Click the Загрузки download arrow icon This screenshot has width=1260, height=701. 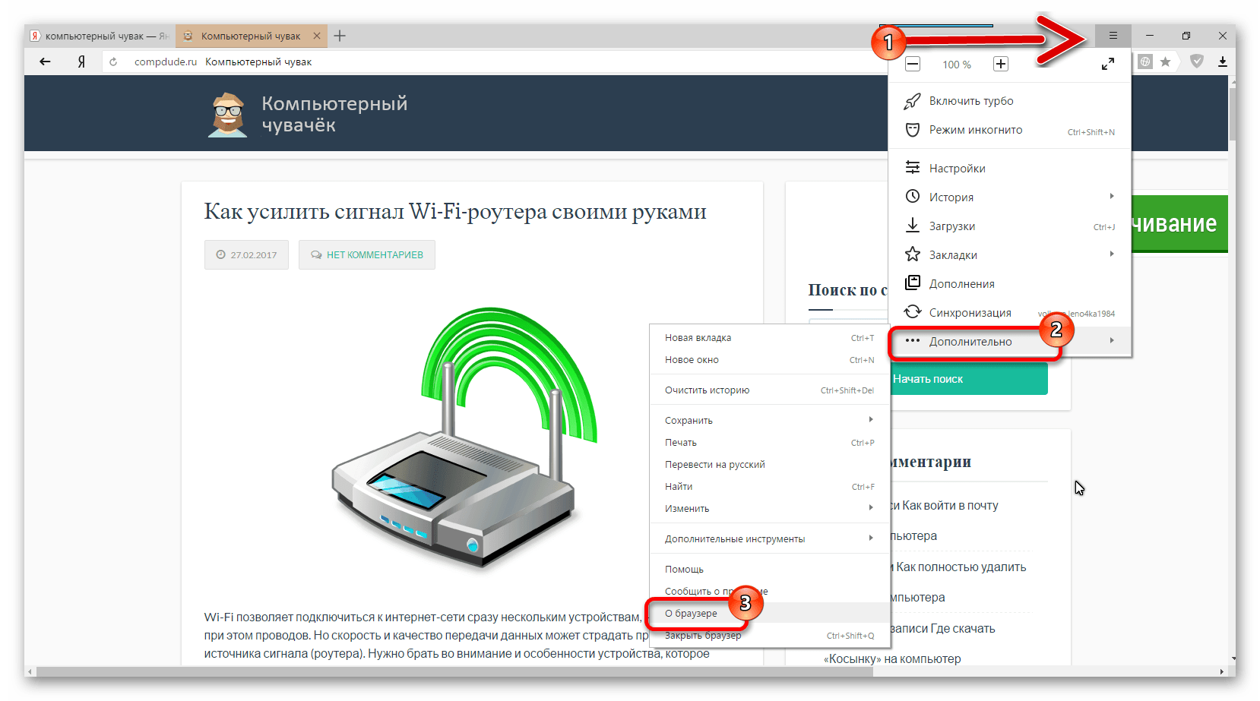point(913,226)
